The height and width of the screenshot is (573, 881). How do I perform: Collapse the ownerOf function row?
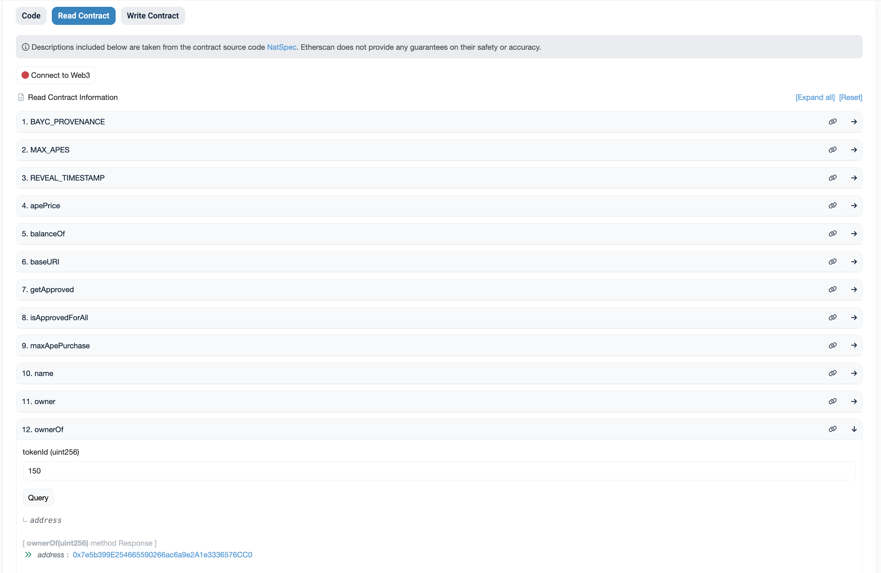coord(854,429)
